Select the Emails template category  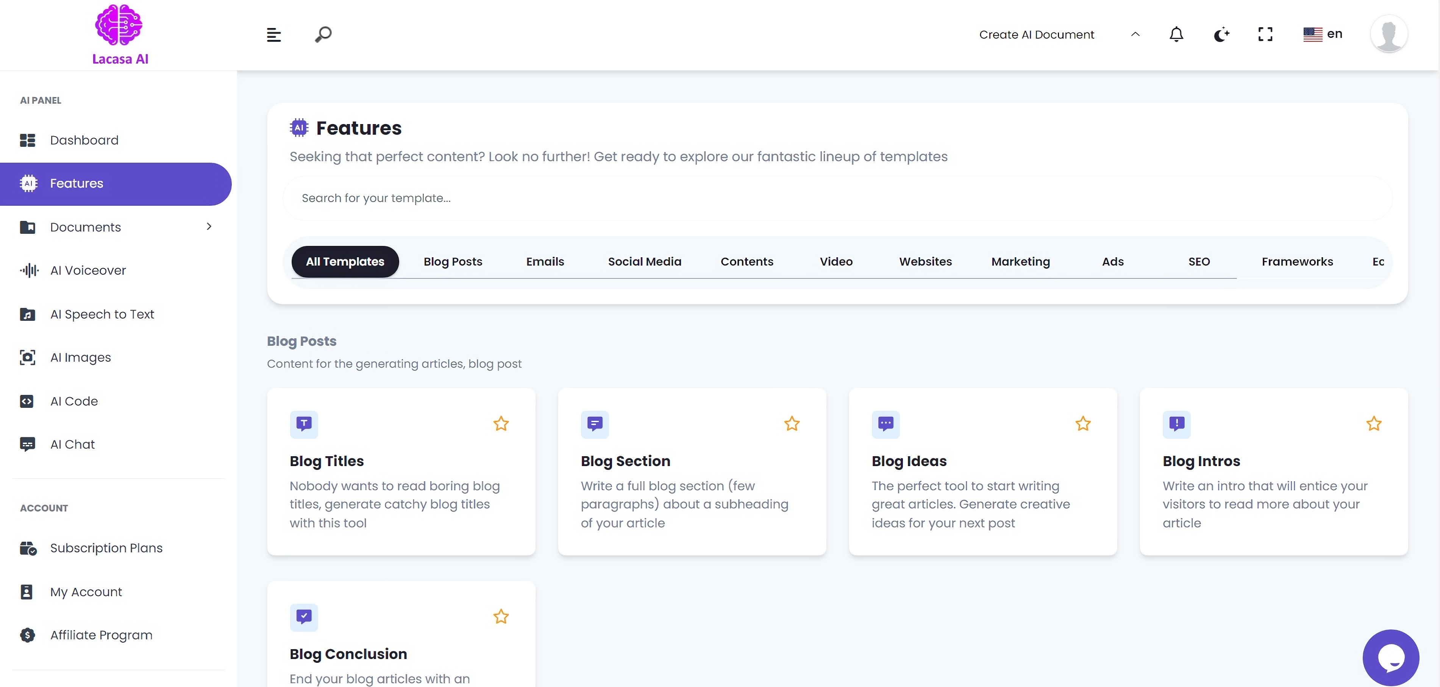(545, 261)
